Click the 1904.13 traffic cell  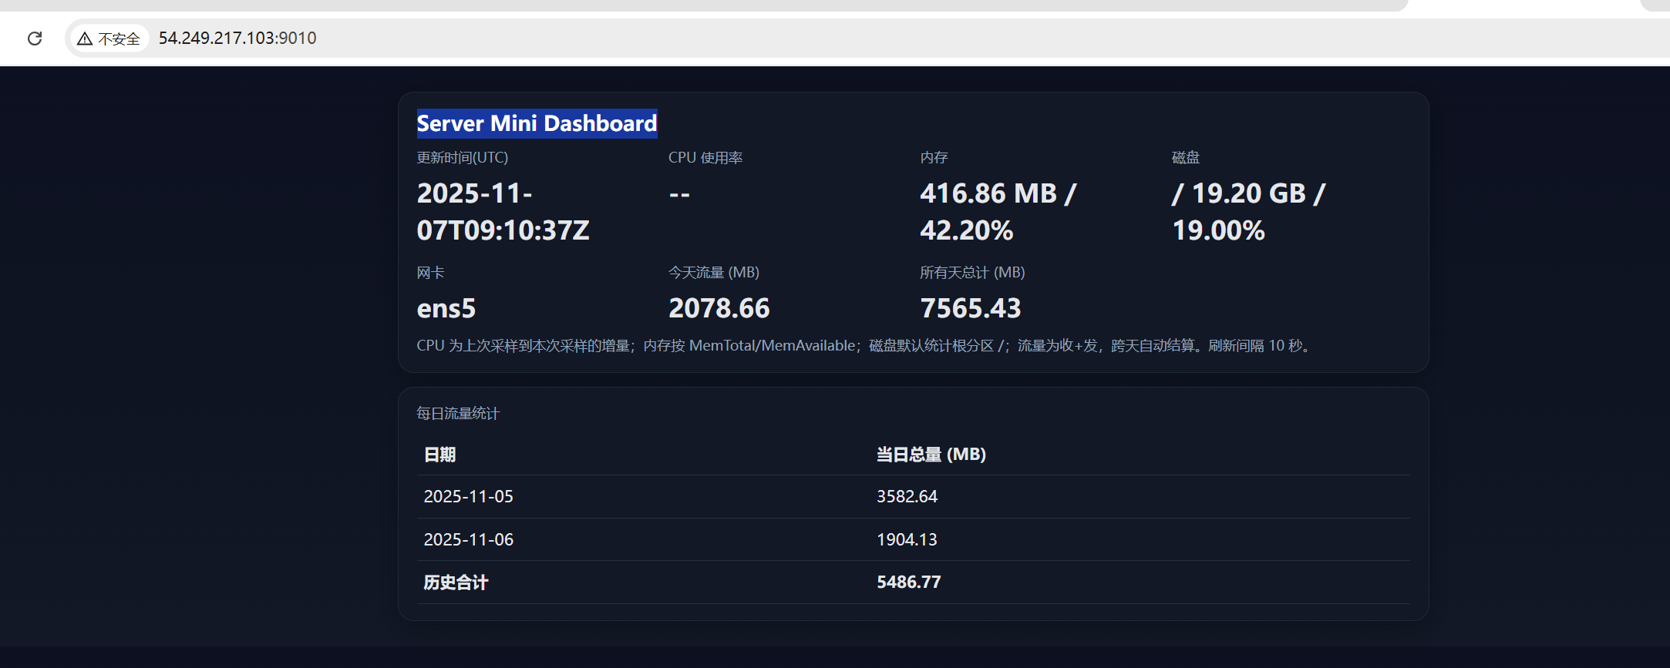click(907, 540)
